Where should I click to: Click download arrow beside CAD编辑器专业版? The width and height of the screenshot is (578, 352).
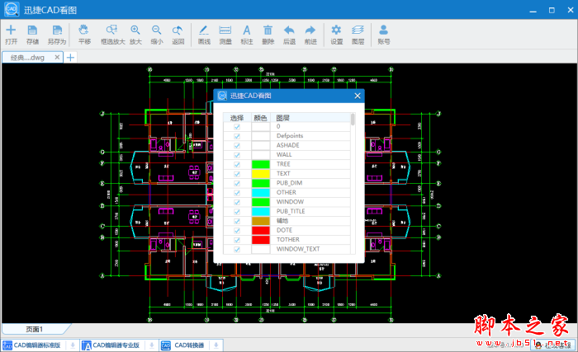152,345
